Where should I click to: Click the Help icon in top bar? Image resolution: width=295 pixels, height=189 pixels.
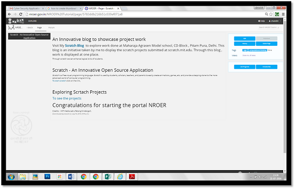click(261, 21)
